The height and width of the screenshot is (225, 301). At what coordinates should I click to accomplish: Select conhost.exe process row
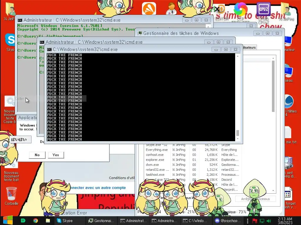pyautogui.click(x=192, y=155)
